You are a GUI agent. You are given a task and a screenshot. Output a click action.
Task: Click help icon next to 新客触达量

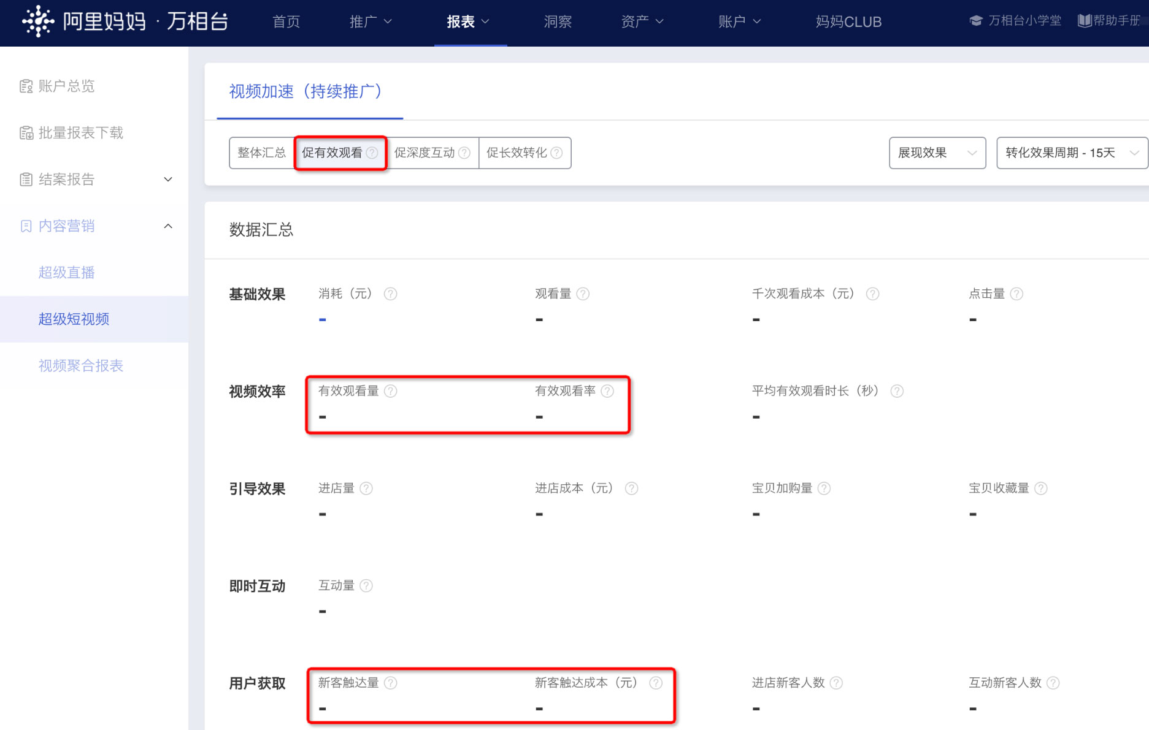(390, 683)
